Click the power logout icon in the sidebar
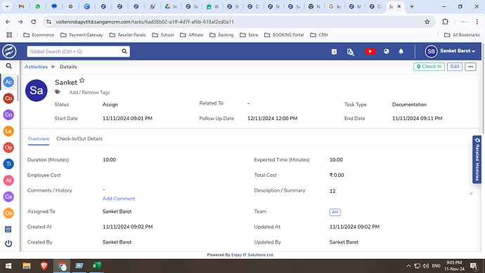 [8, 244]
